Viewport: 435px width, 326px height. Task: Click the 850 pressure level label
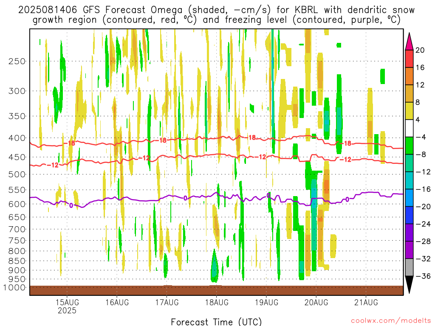click(x=17, y=261)
